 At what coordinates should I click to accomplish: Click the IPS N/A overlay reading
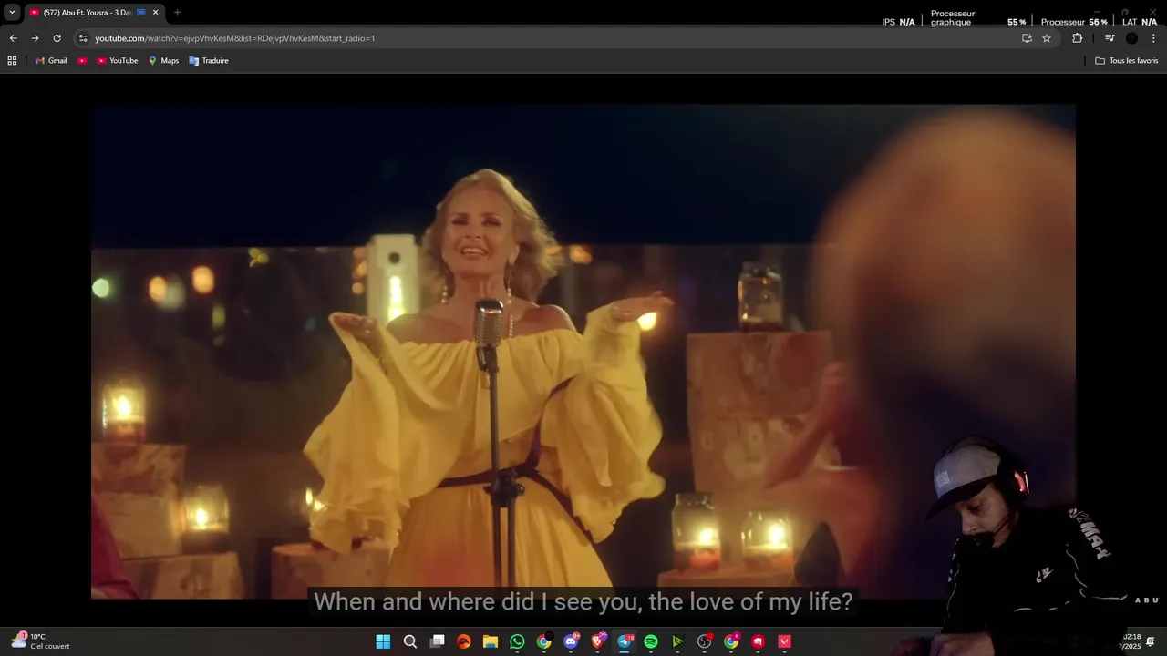[x=898, y=22]
